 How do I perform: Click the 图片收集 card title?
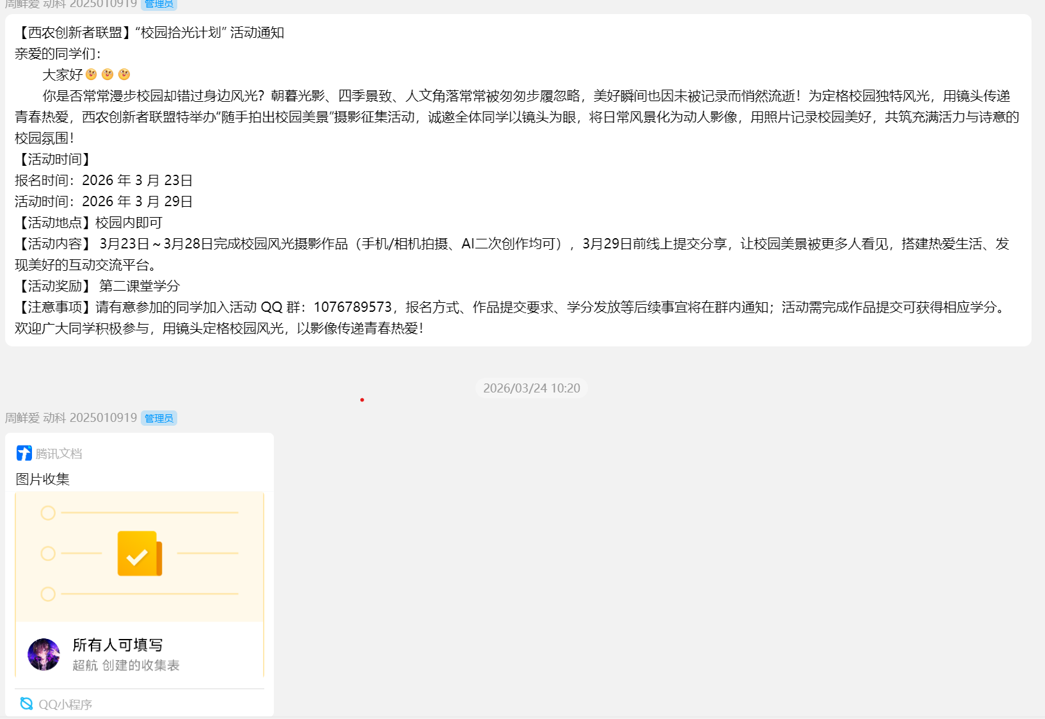(43, 479)
